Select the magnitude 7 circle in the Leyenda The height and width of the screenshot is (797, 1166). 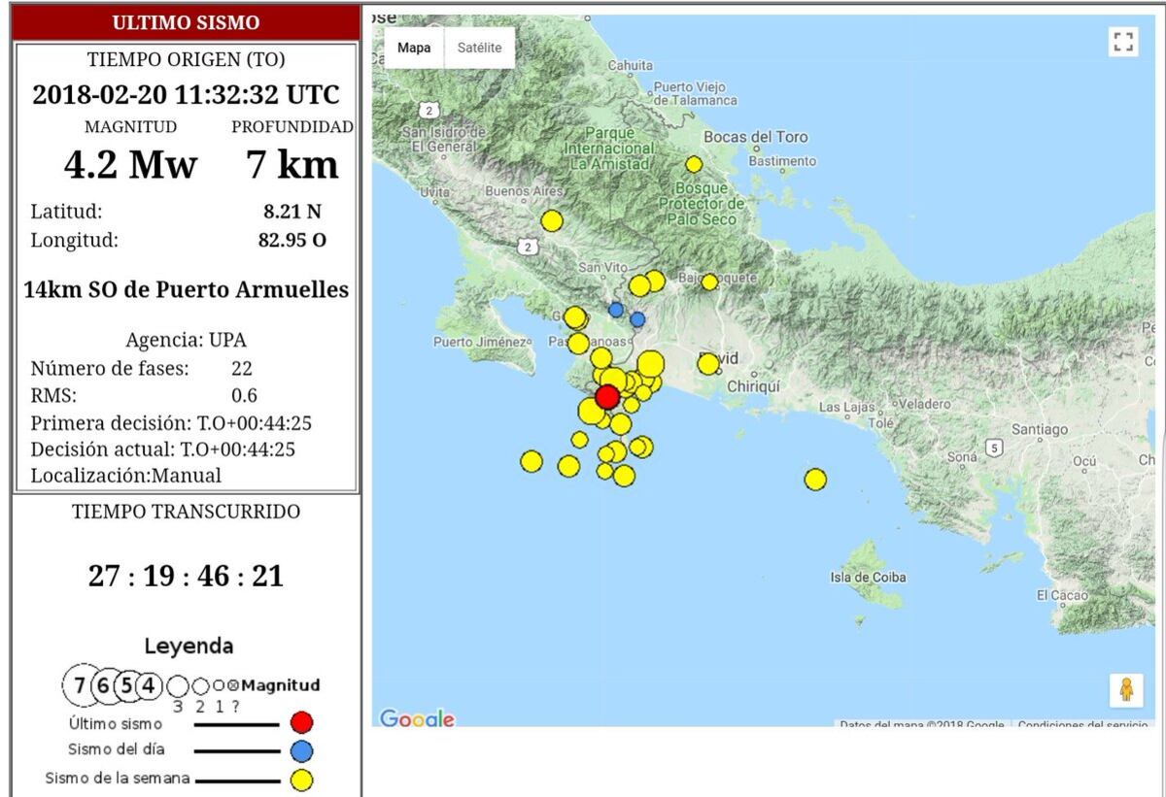82,684
